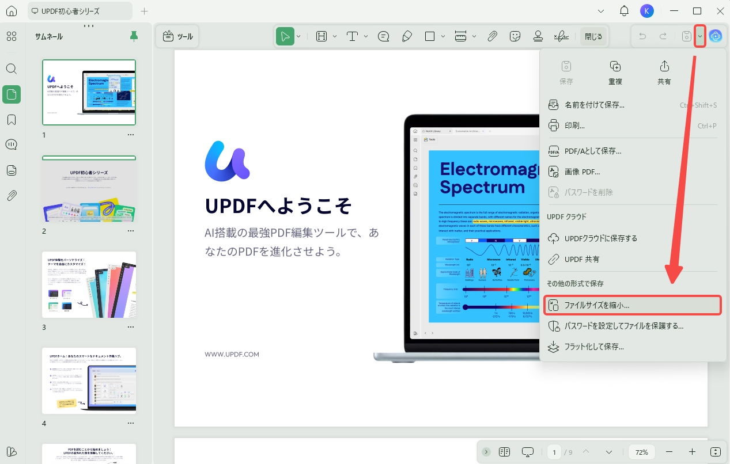Open page 3 thumbnail
Image resolution: width=730 pixels, height=464 pixels.
coord(89,284)
